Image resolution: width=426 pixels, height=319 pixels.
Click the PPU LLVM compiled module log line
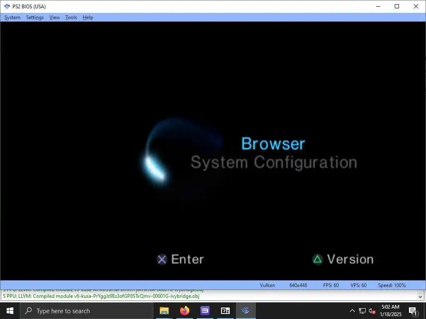tap(101, 296)
